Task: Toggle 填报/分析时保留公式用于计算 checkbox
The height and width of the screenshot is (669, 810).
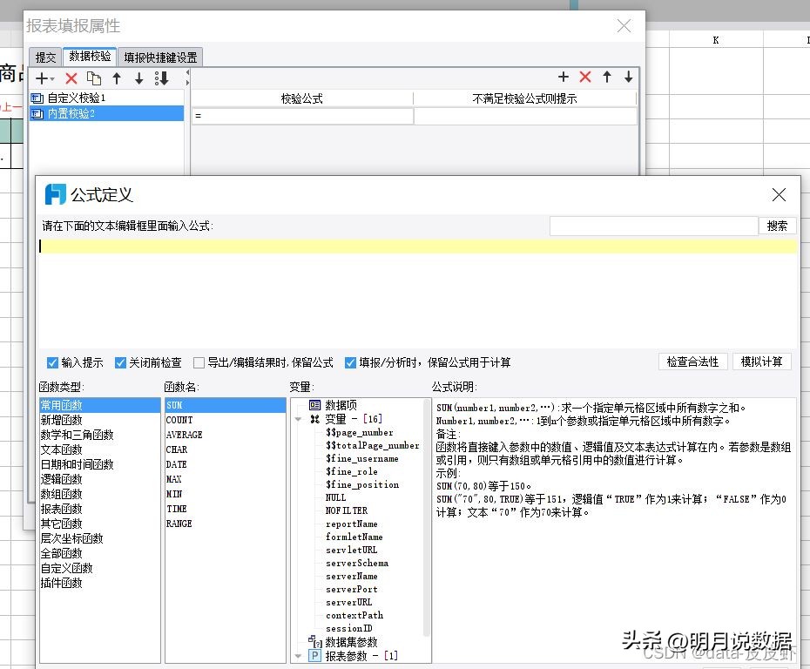Action: pos(350,362)
